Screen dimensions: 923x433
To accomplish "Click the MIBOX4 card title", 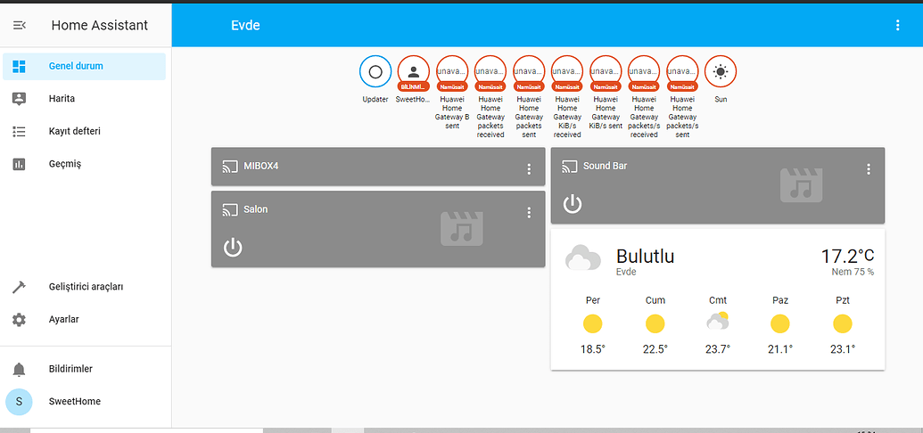I will [260, 167].
